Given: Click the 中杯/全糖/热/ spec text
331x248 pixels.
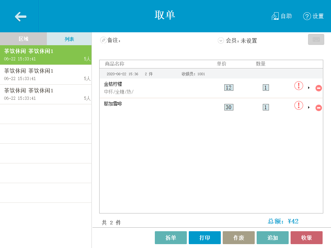Looking at the screenshot, I should pyautogui.click(x=119, y=92).
